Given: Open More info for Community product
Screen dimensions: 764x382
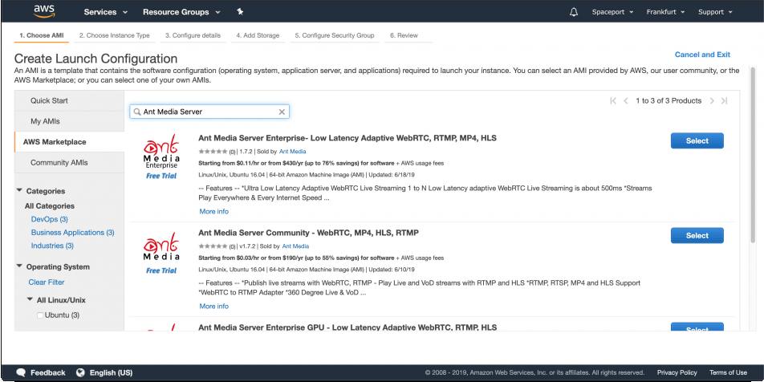Looking at the screenshot, I should pos(214,306).
